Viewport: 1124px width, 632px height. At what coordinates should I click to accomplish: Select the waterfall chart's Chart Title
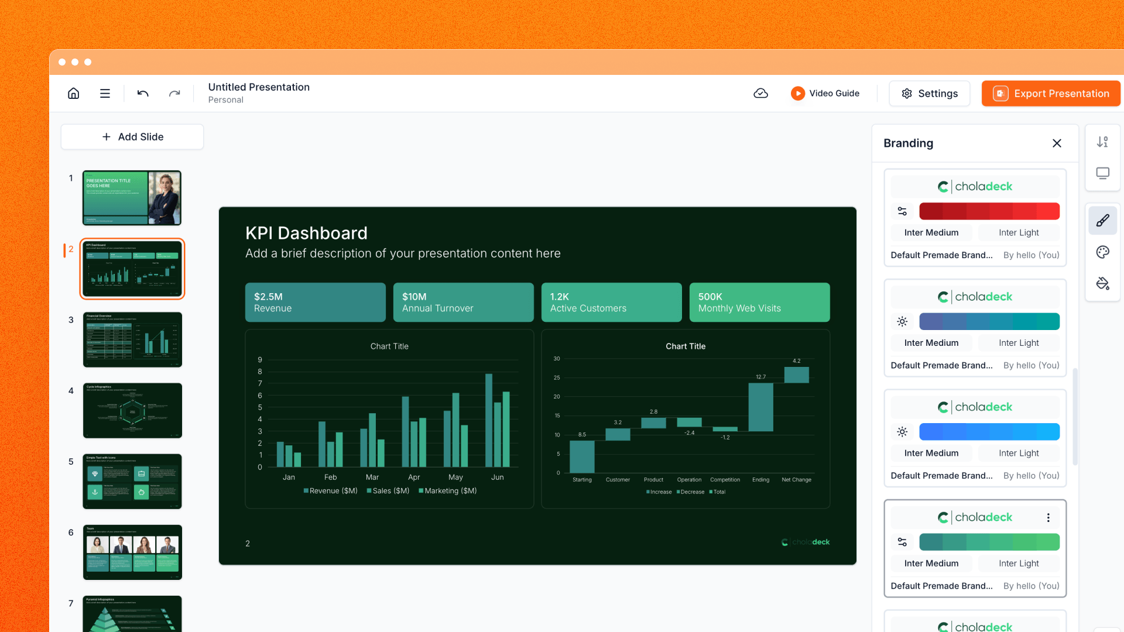(x=686, y=346)
